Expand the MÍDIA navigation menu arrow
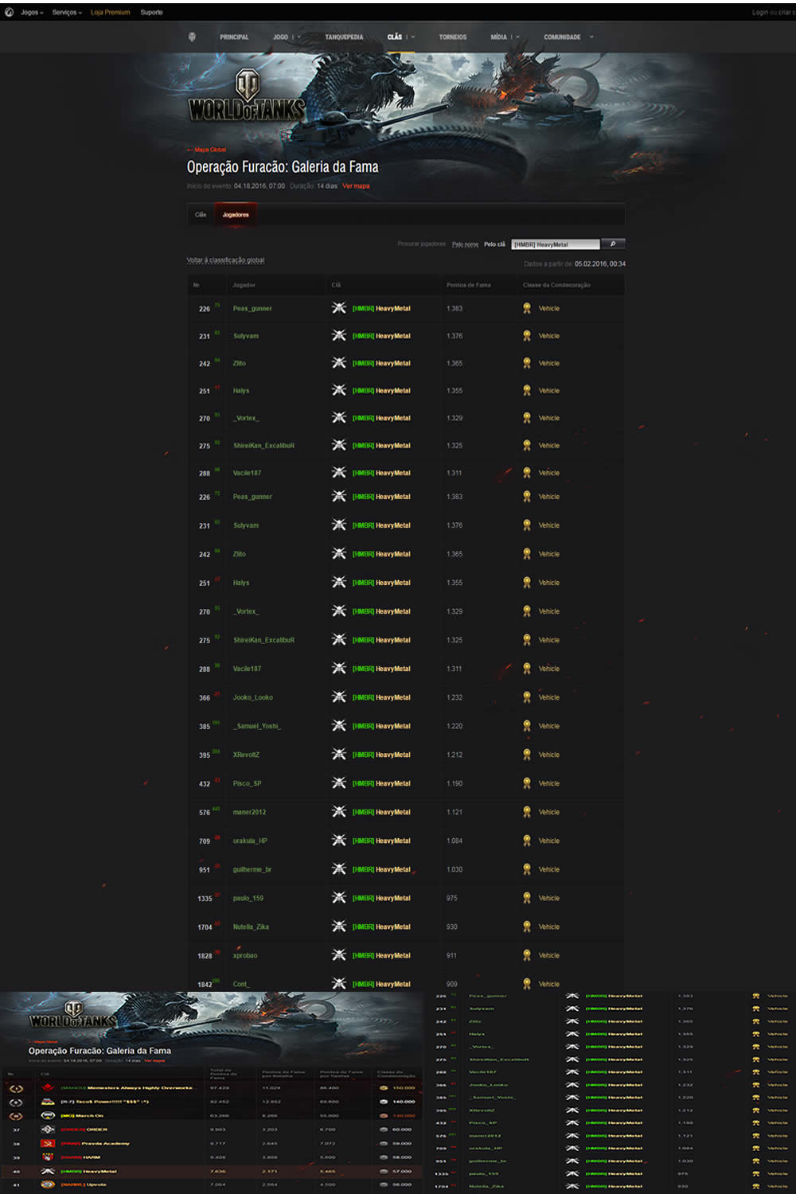796x1194 pixels. [517, 37]
